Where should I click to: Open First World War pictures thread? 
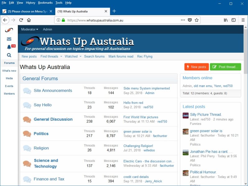pos(141,117)
